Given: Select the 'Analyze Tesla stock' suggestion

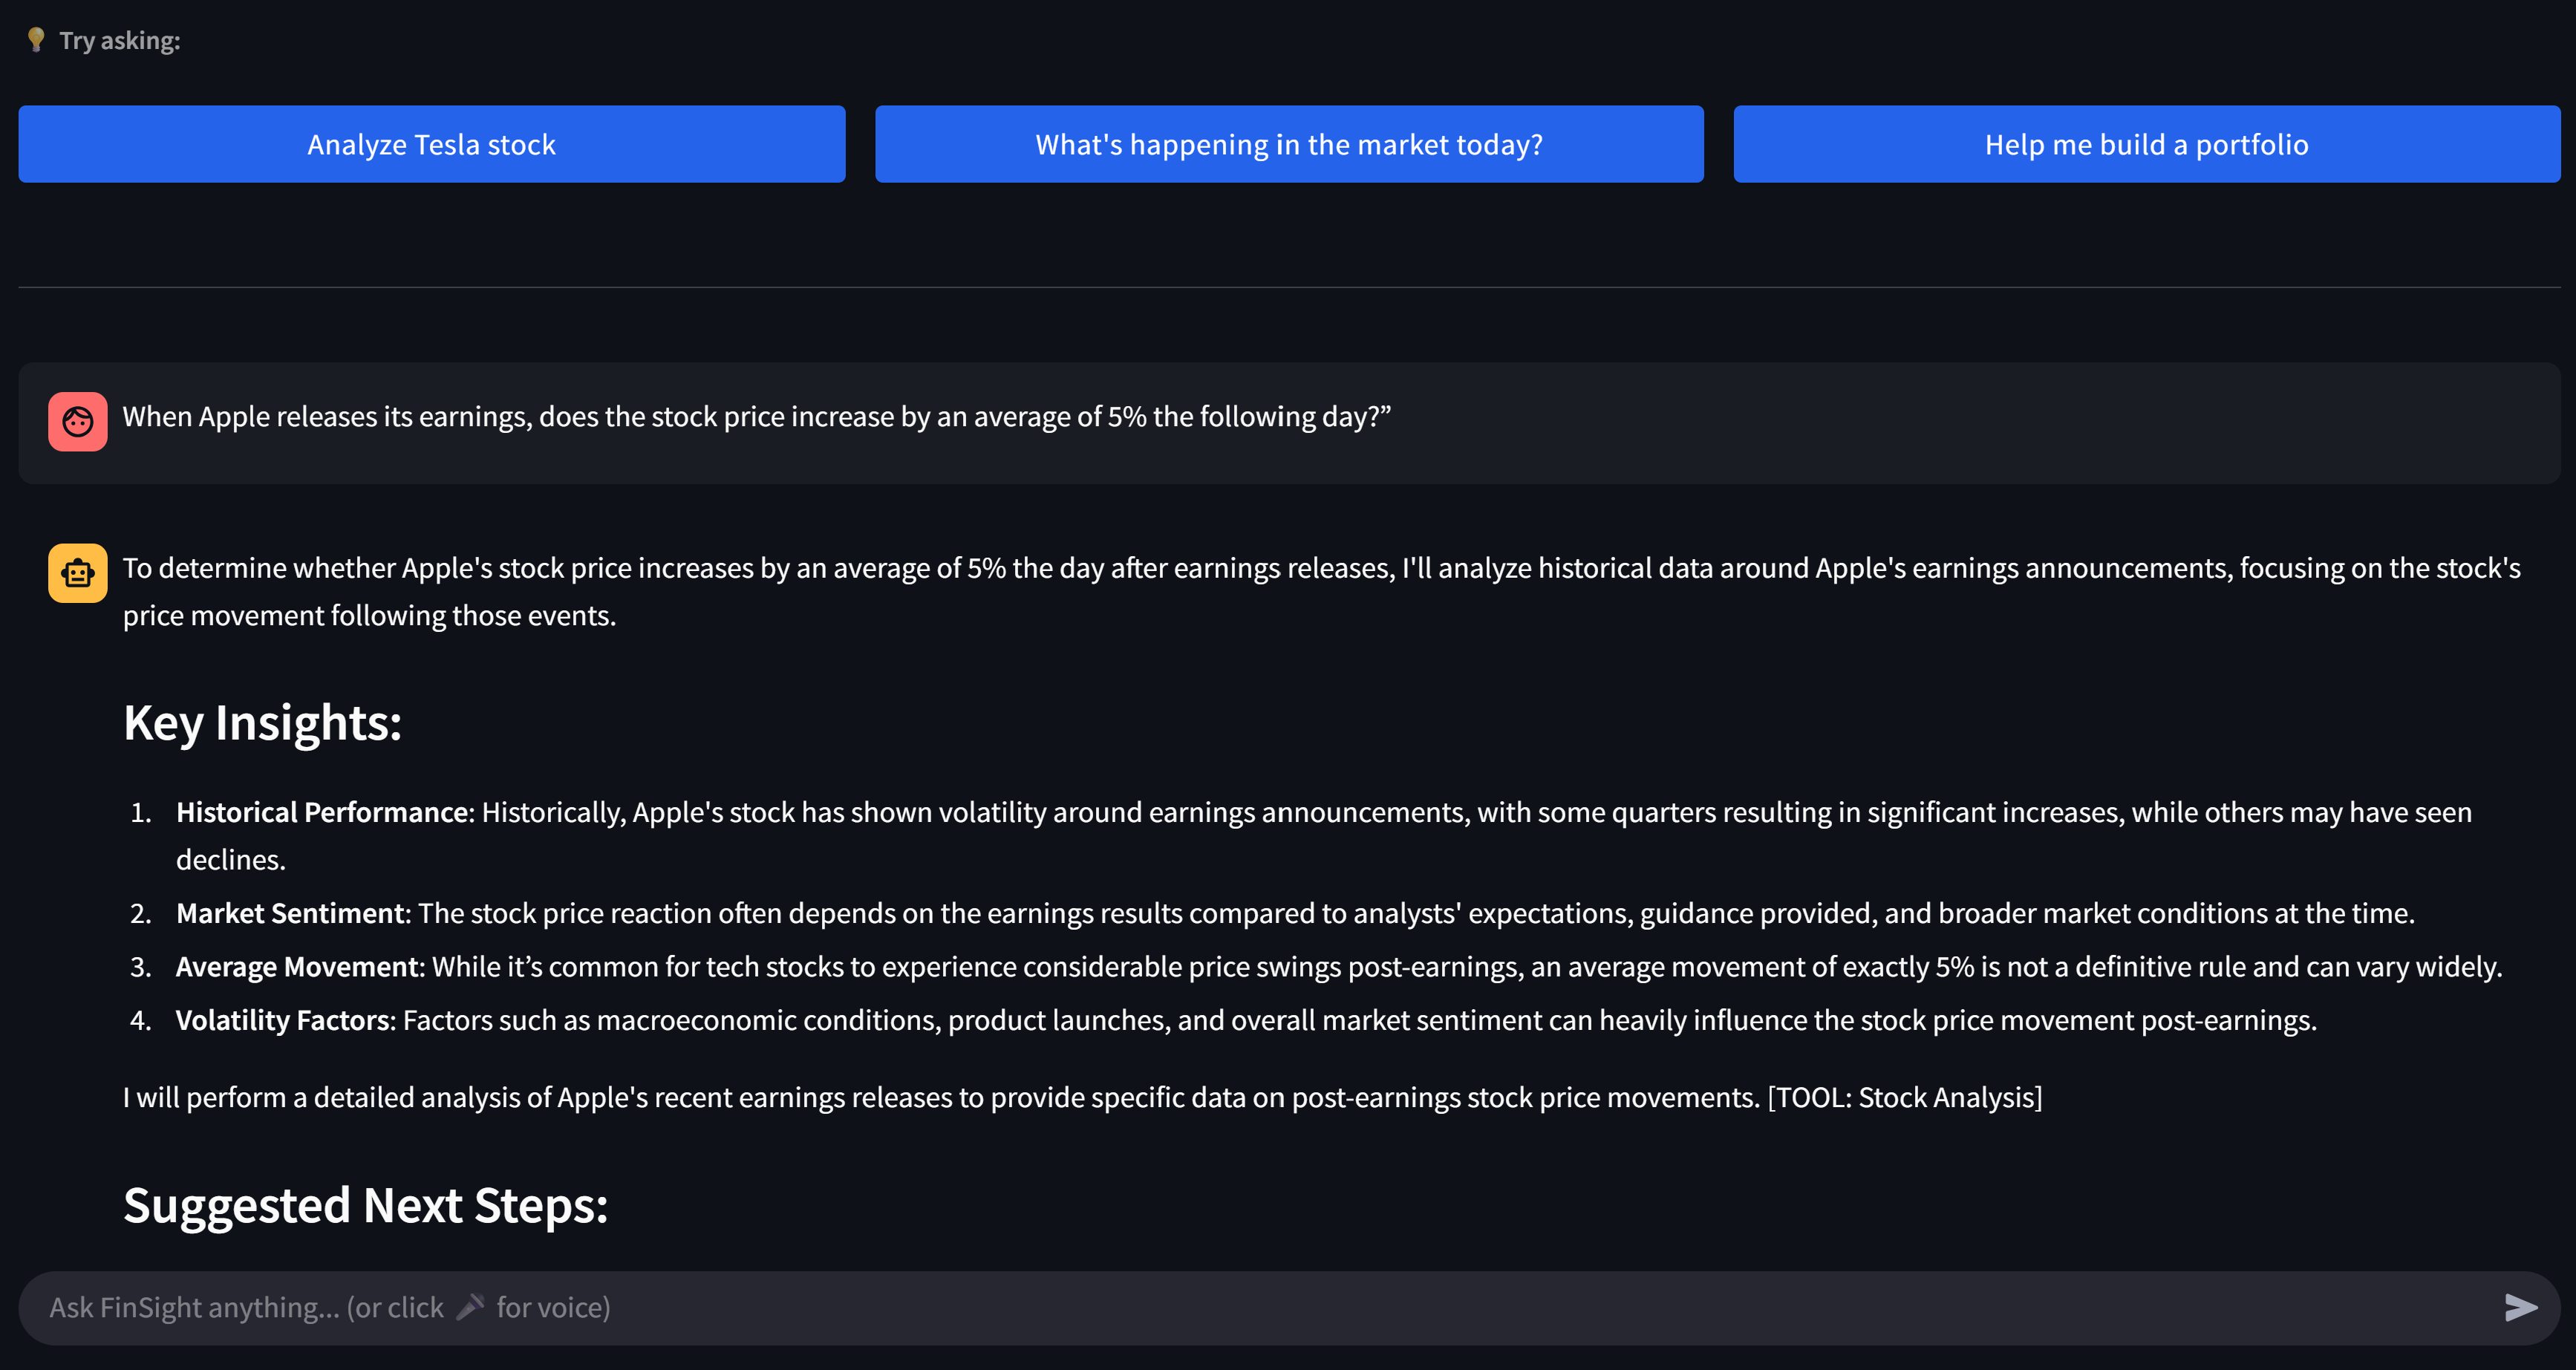Looking at the screenshot, I should [x=431, y=144].
